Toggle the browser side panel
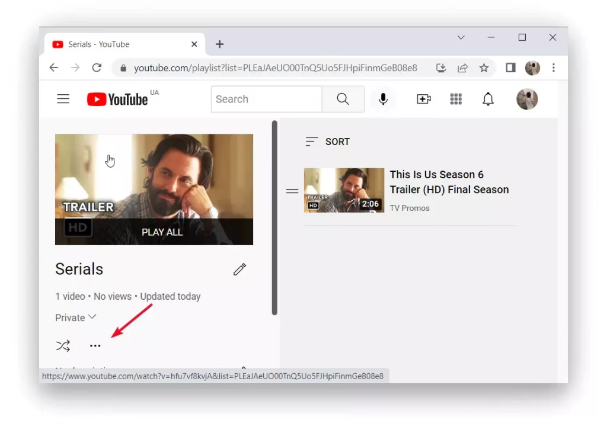The height and width of the screenshot is (433, 607). [x=510, y=68]
